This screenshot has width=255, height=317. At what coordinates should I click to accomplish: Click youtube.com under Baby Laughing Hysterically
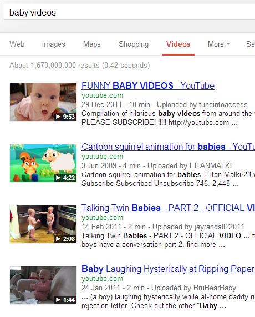point(103,279)
